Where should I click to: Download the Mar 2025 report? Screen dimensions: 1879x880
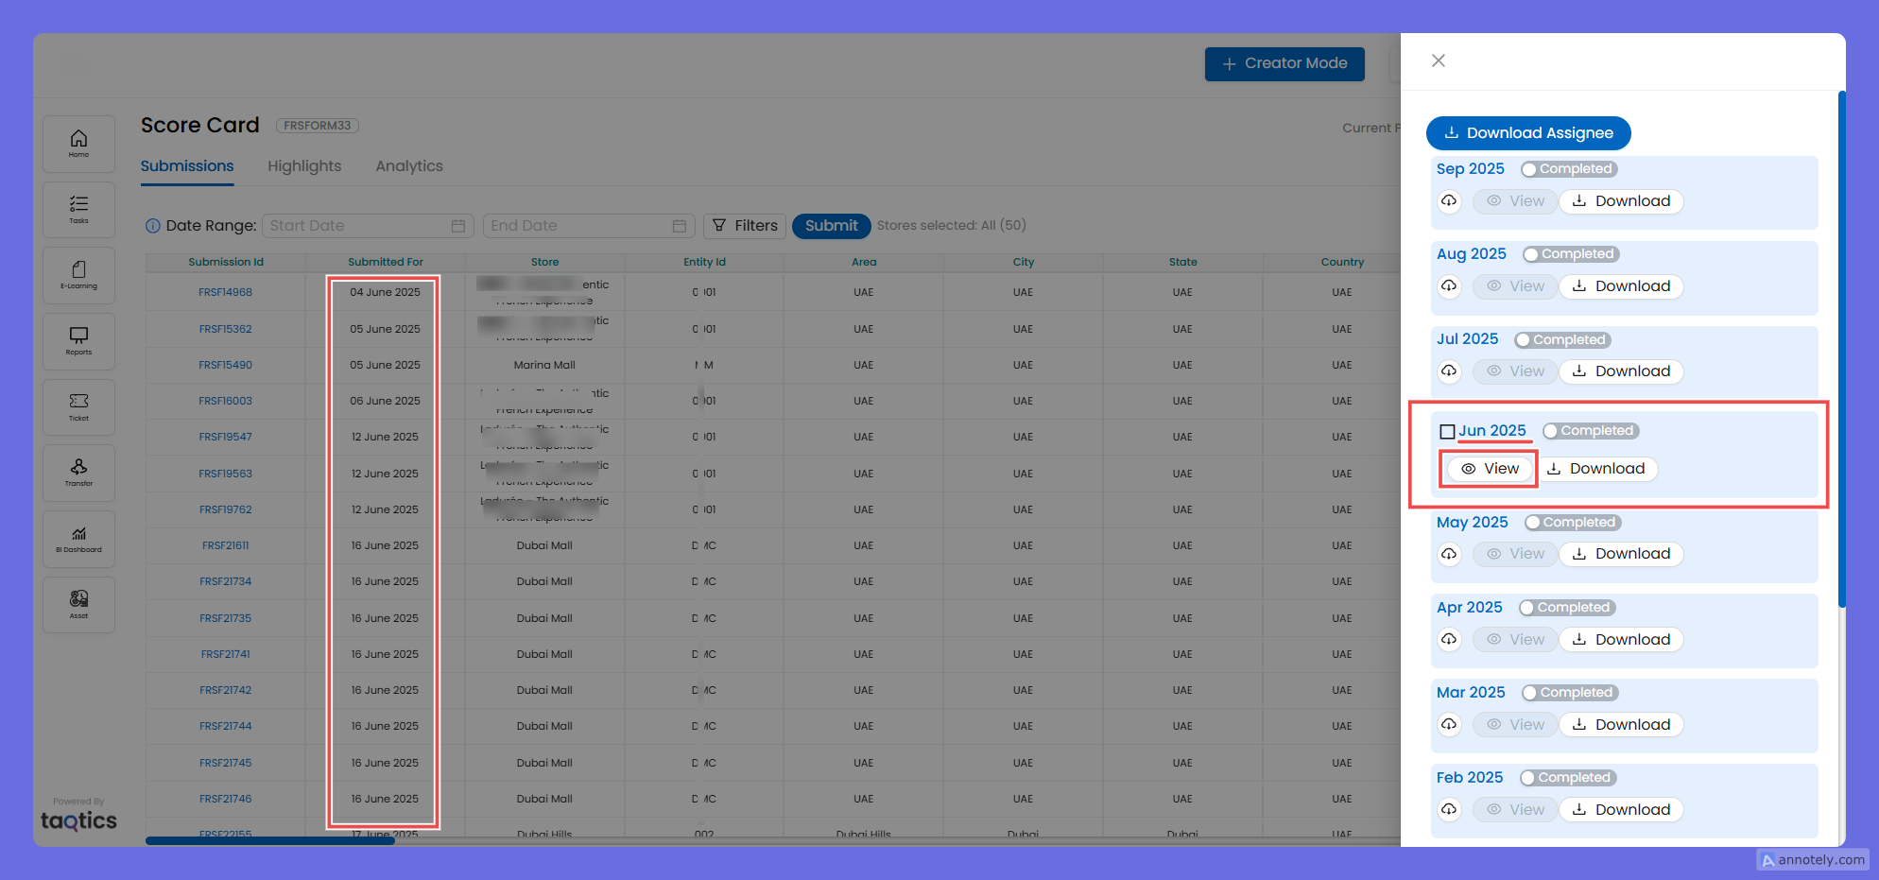(1621, 725)
